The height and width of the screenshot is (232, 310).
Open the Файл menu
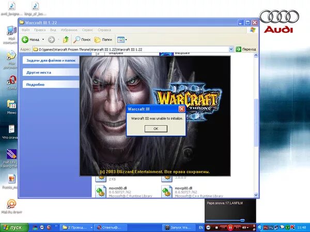point(25,30)
